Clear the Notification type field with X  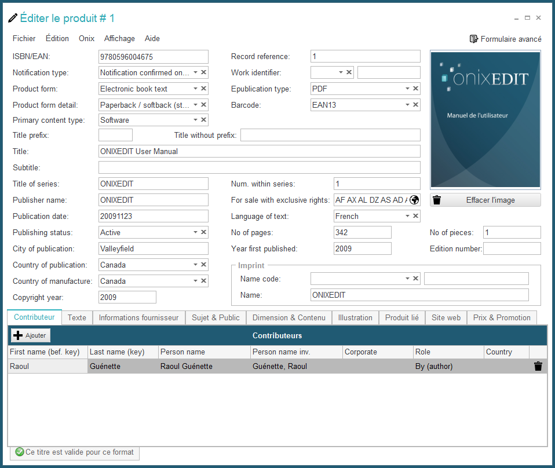tap(203, 72)
